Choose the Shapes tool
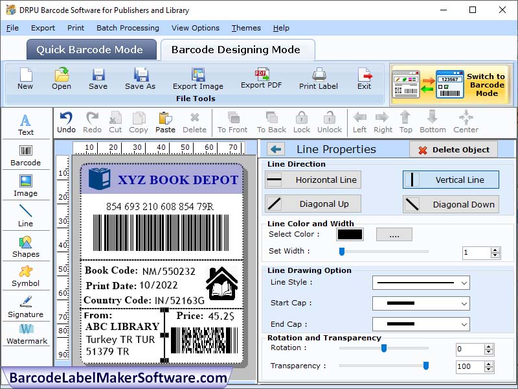 pos(26,246)
